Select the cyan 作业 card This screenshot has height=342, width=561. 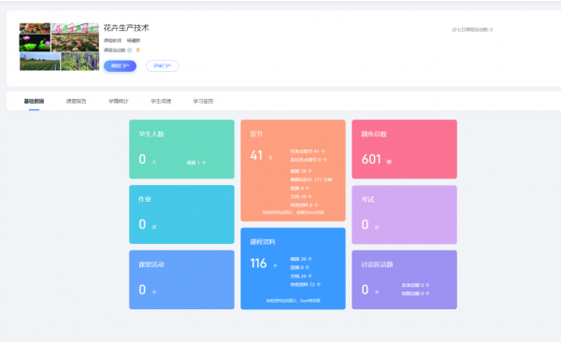pyautogui.click(x=181, y=215)
